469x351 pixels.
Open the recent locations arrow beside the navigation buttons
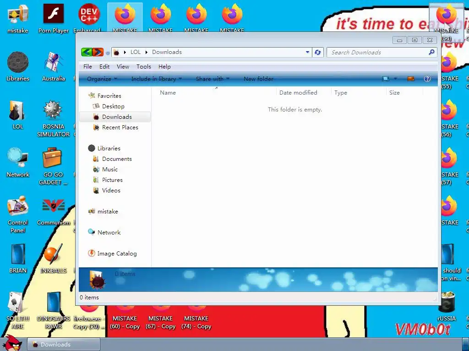[x=108, y=53]
